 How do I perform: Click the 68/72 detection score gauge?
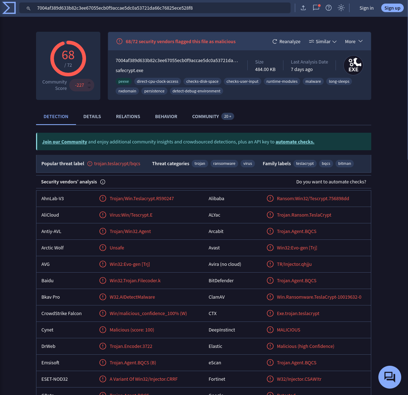pyautogui.click(x=68, y=59)
